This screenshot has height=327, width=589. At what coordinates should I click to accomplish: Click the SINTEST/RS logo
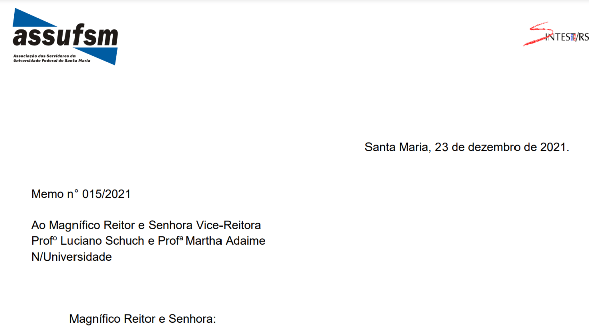[x=556, y=35]
